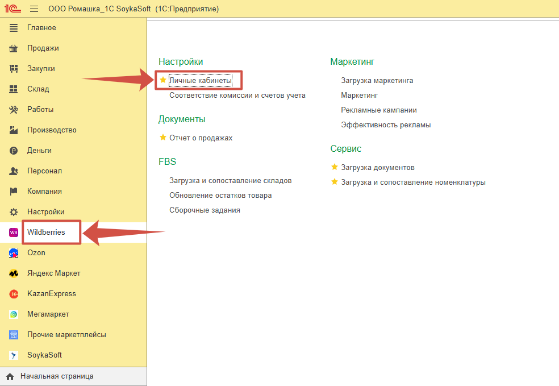559x386 pixels.
Task: Select Прочие маркетплейсы in sidebar
Action: (x=66, y=335)
